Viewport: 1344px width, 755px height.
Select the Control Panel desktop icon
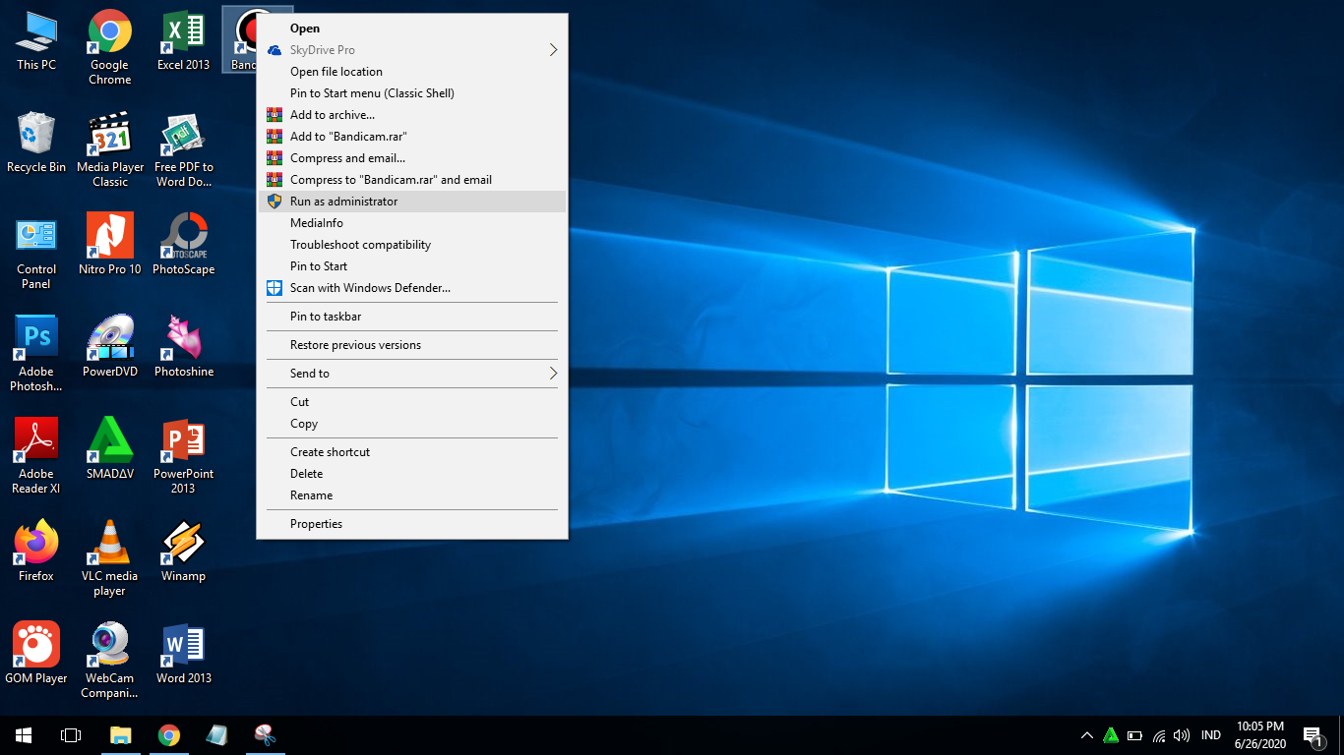click(36, 252)
